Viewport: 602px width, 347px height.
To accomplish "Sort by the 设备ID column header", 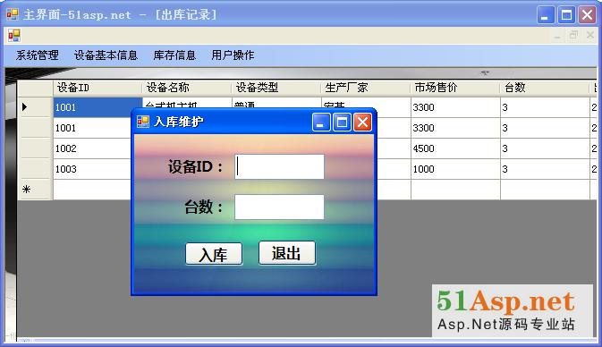I will tap(98, 88).
